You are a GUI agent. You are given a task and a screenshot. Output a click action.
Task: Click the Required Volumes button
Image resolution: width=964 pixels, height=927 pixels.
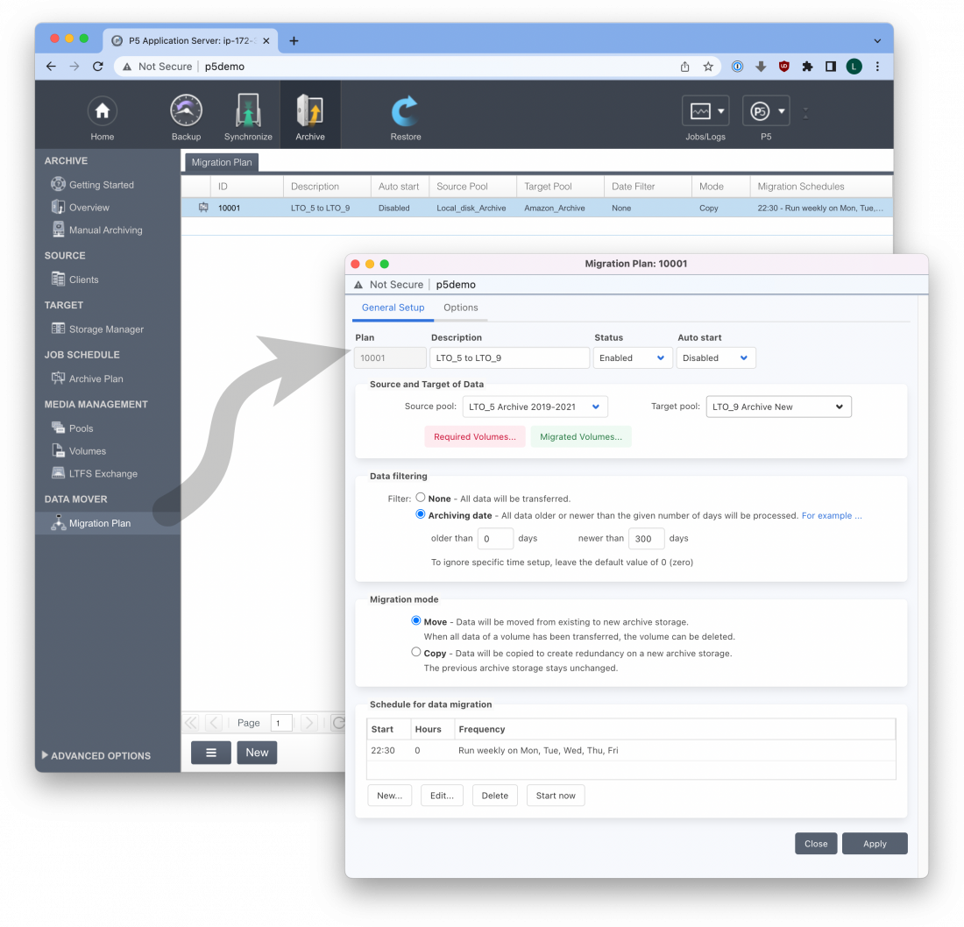(x=474, y=436)
